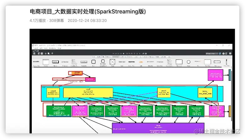The height and width of the screenshot is (139, 245).
Task: Select the Image placeholder control
Action: click(112, 62)
